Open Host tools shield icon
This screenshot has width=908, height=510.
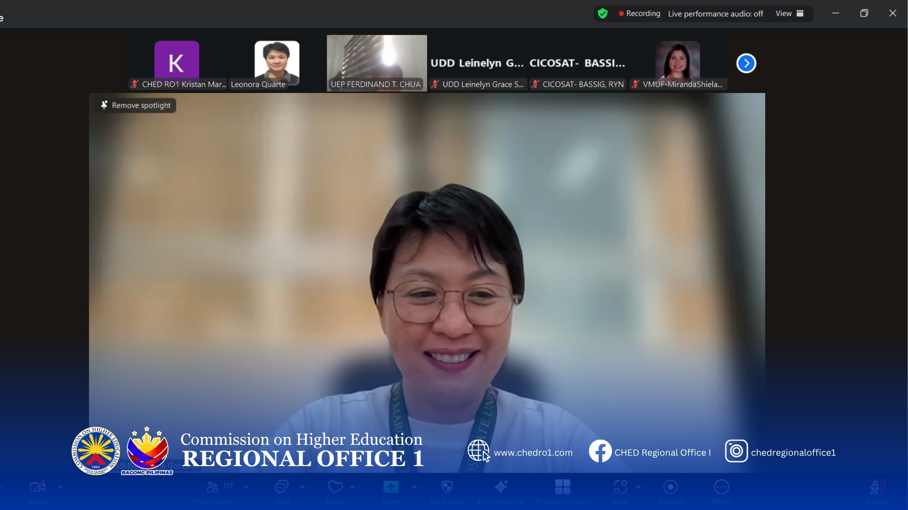[447, 487]
